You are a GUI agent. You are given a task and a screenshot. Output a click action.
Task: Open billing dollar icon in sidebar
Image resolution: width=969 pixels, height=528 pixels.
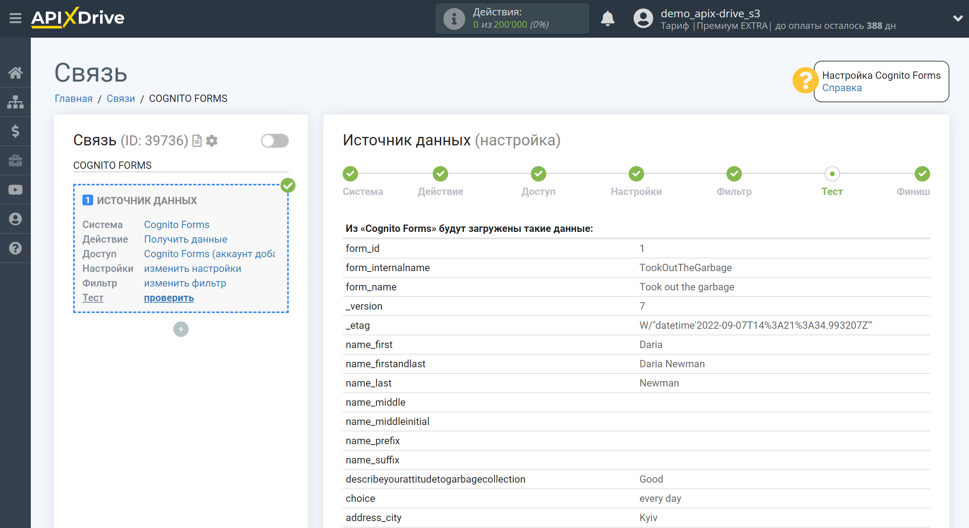[15, 131]
